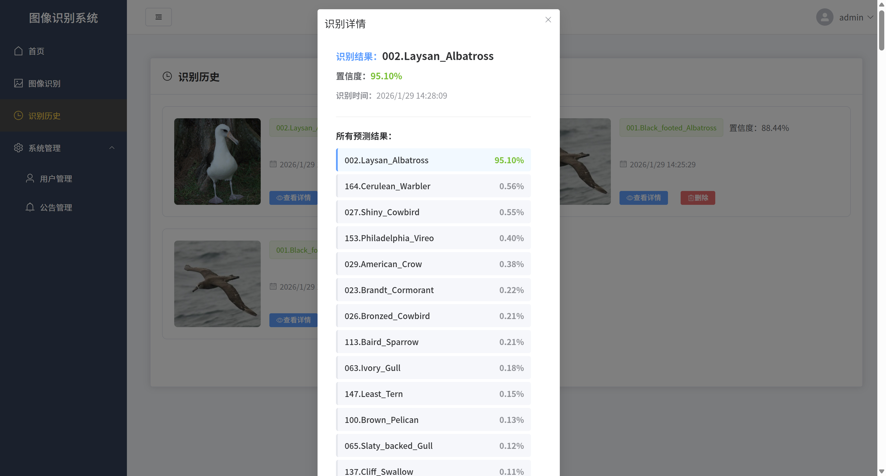Click the bell icon beside 公告管理
This screenshot has width=886, height=476.
click(30, 207)
